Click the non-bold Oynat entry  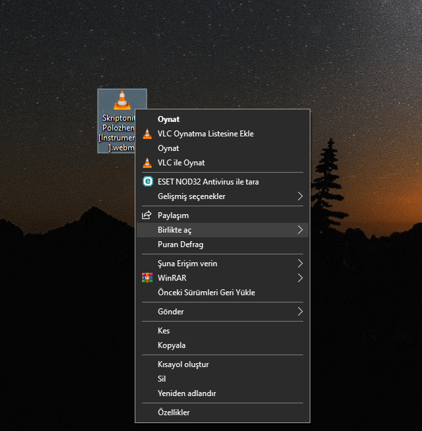pos(223,148)
